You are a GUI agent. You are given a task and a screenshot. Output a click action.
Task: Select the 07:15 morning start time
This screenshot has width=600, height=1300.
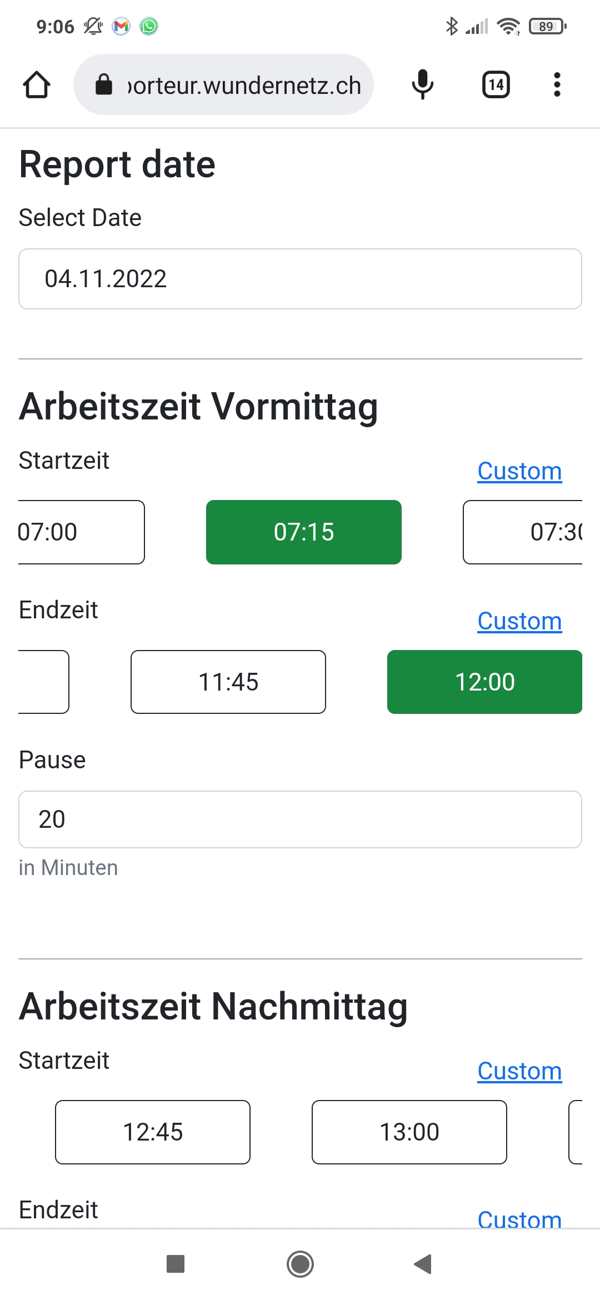[x=303, y=532]
